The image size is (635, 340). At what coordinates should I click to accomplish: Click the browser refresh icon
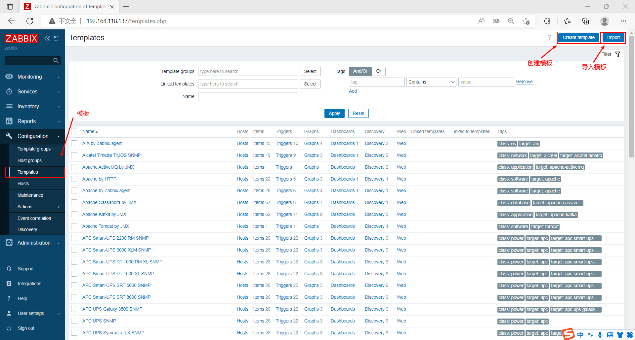pos(30,21)
